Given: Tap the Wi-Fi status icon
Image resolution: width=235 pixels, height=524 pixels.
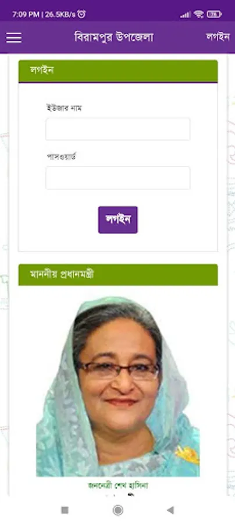Looking at the screenshot, I should tap(198, 15).
